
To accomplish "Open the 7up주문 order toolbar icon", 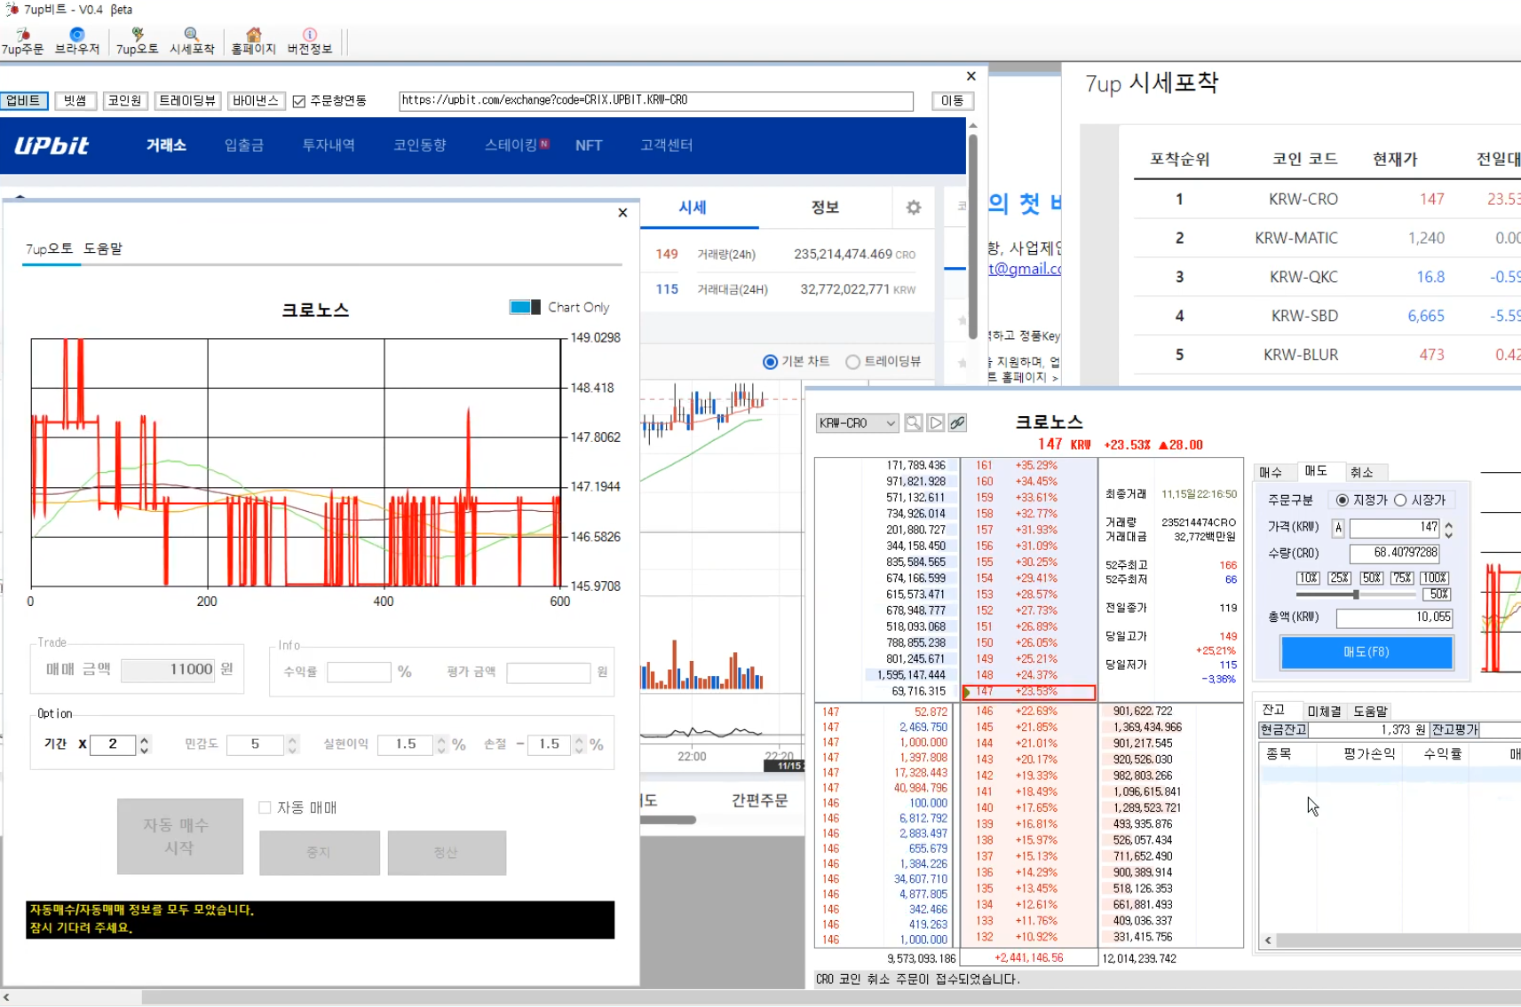I will 22,42.
